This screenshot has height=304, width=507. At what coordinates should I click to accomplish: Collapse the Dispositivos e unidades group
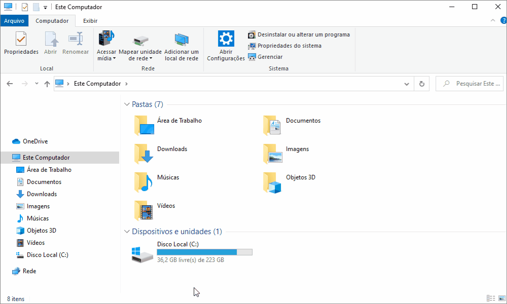[127, 232]
